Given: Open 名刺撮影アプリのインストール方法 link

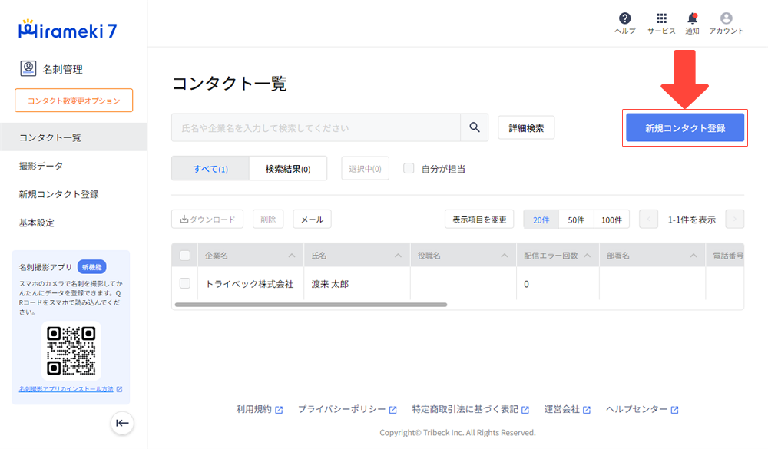Looking at the screenshot, I should click(66, 389).
